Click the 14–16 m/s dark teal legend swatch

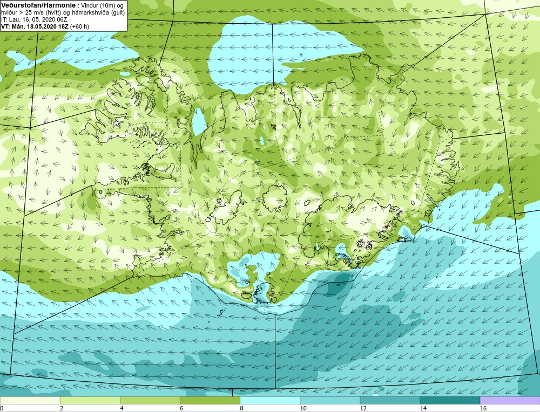[x=449, y=400]
